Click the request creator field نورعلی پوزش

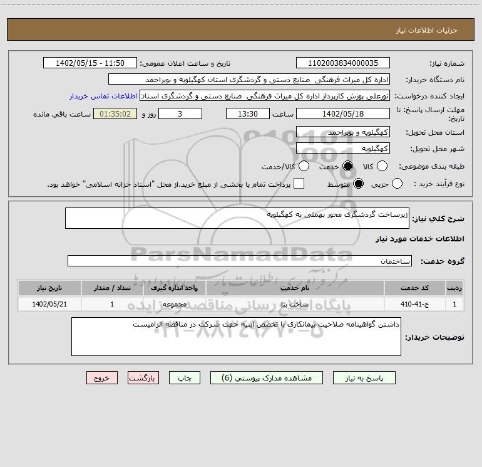point(265,96)
